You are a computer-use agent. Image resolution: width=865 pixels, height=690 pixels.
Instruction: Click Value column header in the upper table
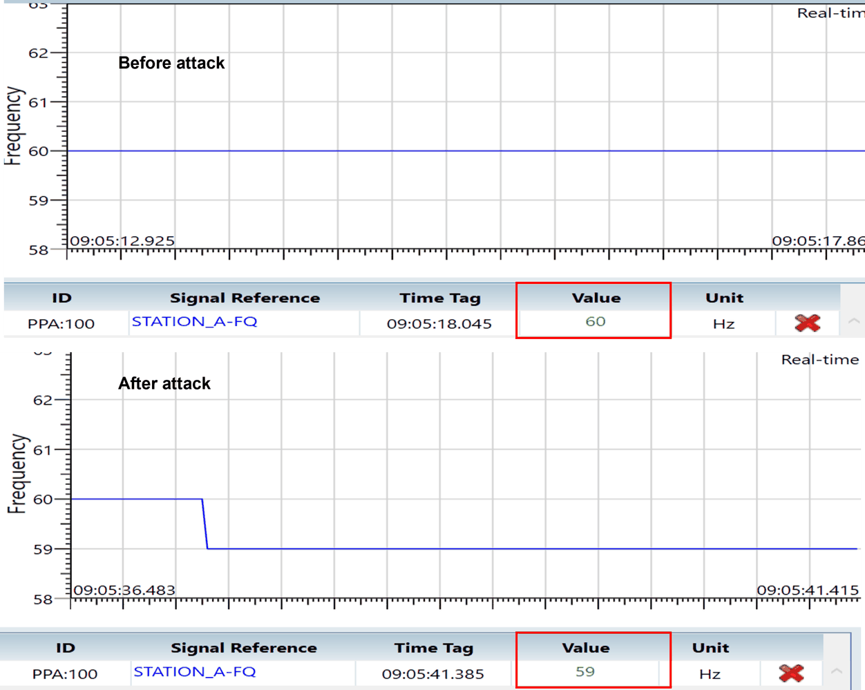596,298
